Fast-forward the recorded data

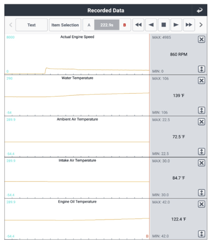(x=189, y=25)
